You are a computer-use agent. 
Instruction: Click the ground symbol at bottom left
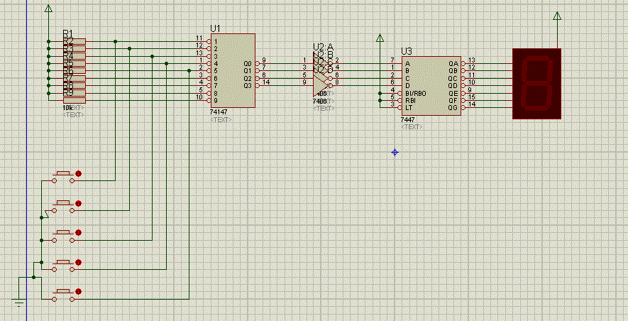point(19,303)
